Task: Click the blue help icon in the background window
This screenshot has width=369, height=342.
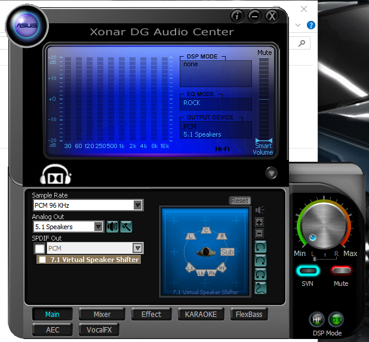Action: pos(311,25)
